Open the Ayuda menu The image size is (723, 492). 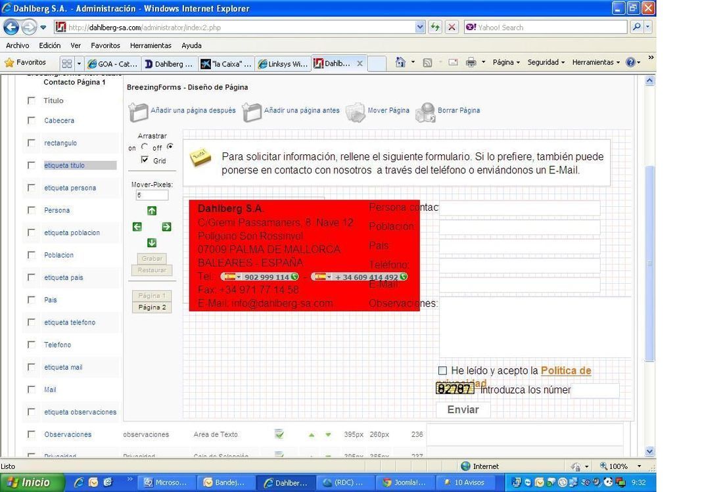tap(191, 45)
